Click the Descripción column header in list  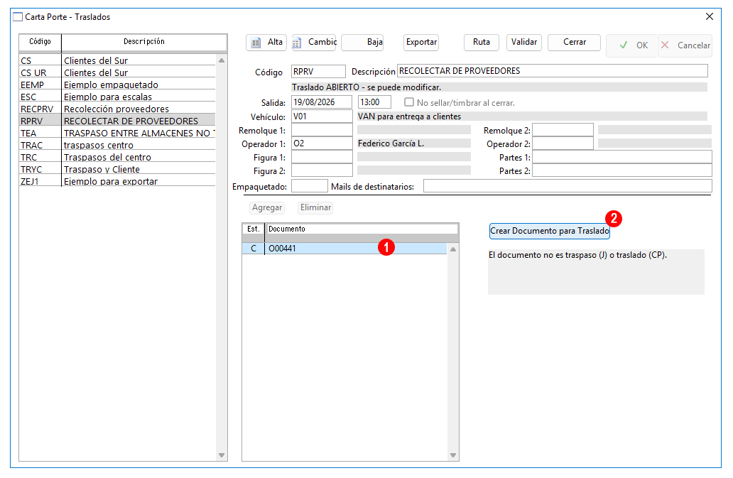coord(144,42)
